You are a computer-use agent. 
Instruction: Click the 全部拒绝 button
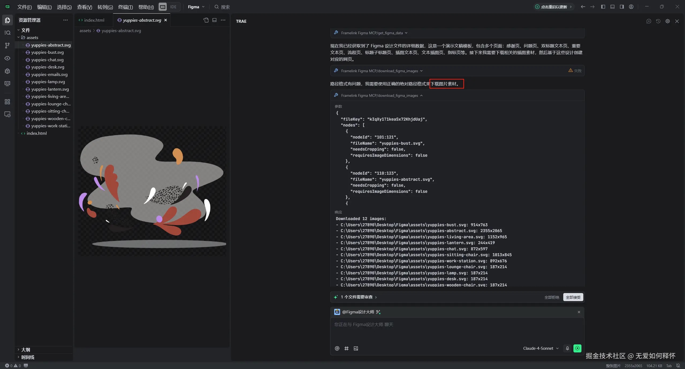pyautogui.click(x=551, y=297)
